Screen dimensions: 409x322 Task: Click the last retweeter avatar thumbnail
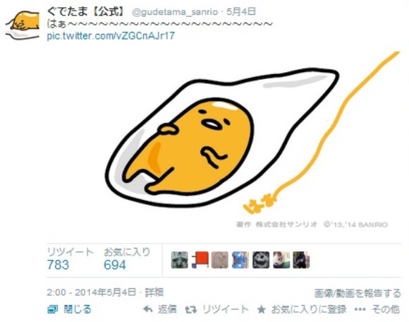pyautogui.click(x=301, y=260)
